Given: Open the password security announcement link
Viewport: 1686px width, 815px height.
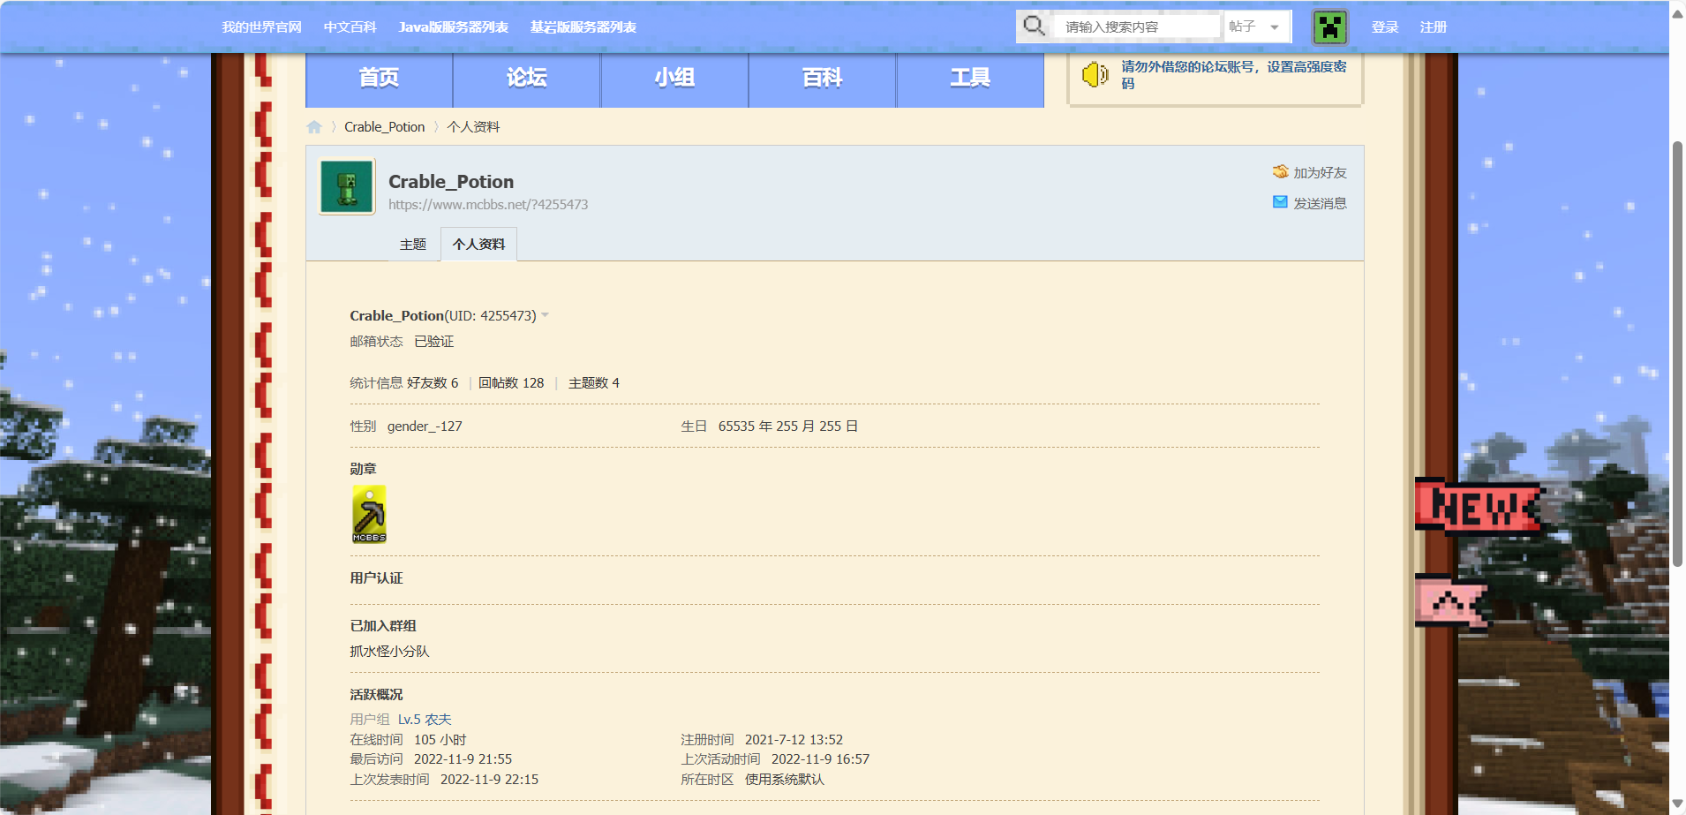Looking at the screenshot, I should coord(1233,75).
